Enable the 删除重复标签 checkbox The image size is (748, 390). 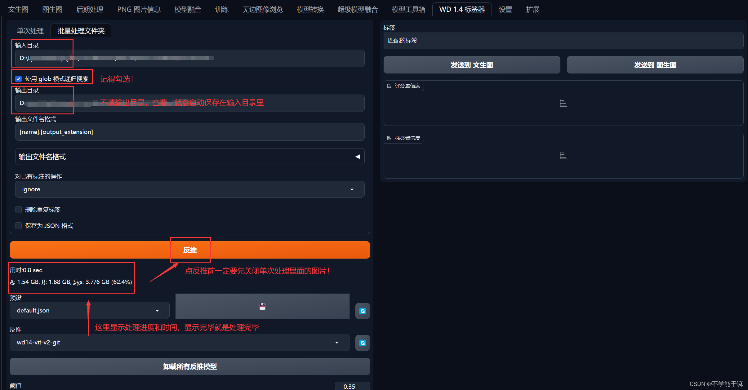19,210
